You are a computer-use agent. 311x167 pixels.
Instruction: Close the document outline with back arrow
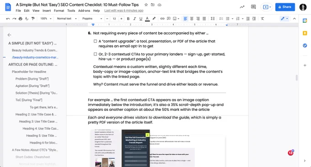[9, 35]
